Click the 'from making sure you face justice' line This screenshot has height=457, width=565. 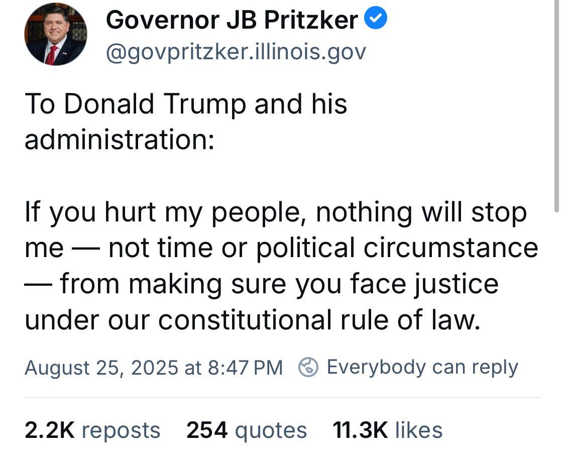pos(279,284)
